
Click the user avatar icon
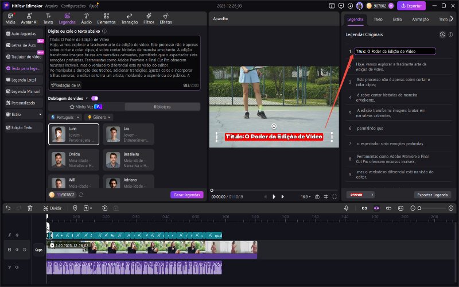[360, 6]
